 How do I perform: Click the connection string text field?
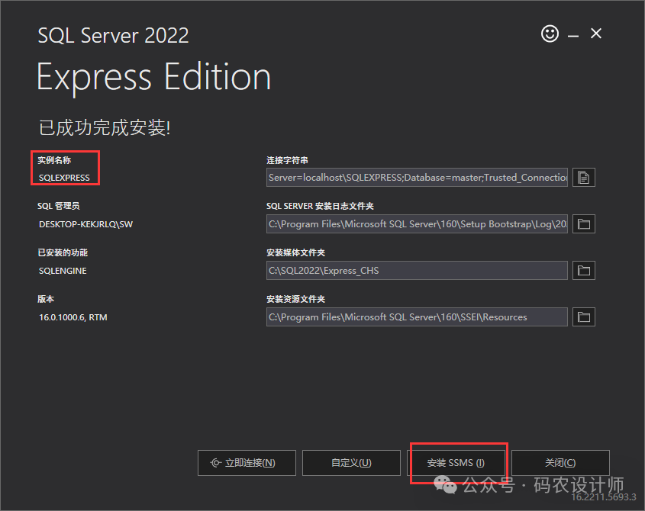[x=417, y=178]
